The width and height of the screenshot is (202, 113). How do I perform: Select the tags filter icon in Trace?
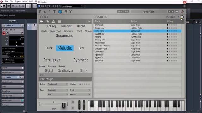click(48, 21)
